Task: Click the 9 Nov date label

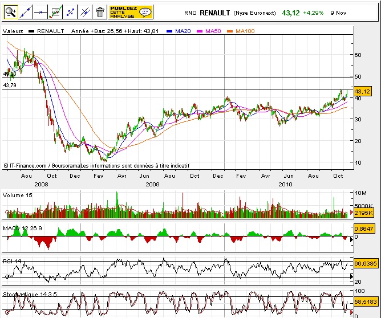Action: click(338, 13)
